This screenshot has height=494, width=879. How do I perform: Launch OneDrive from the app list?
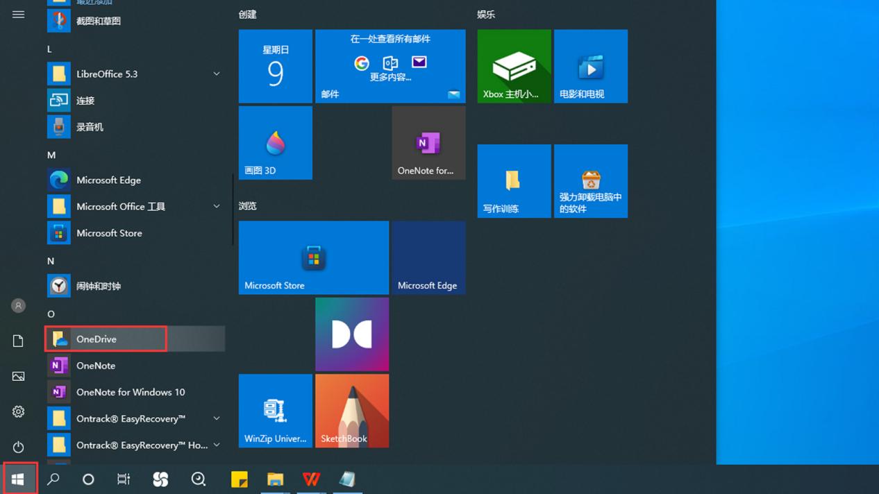135,339
